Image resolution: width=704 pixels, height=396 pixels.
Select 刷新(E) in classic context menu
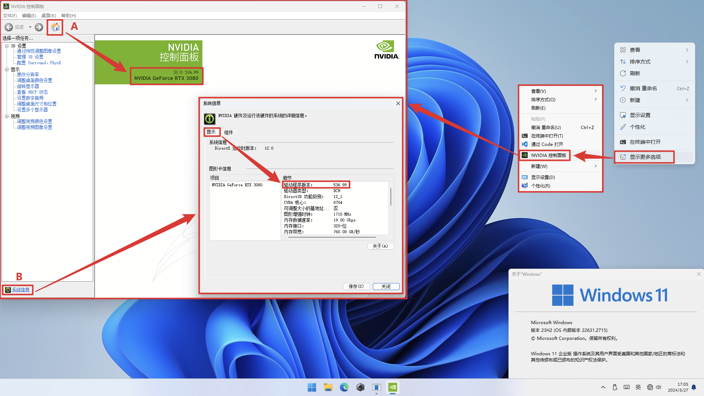point(561,108)
